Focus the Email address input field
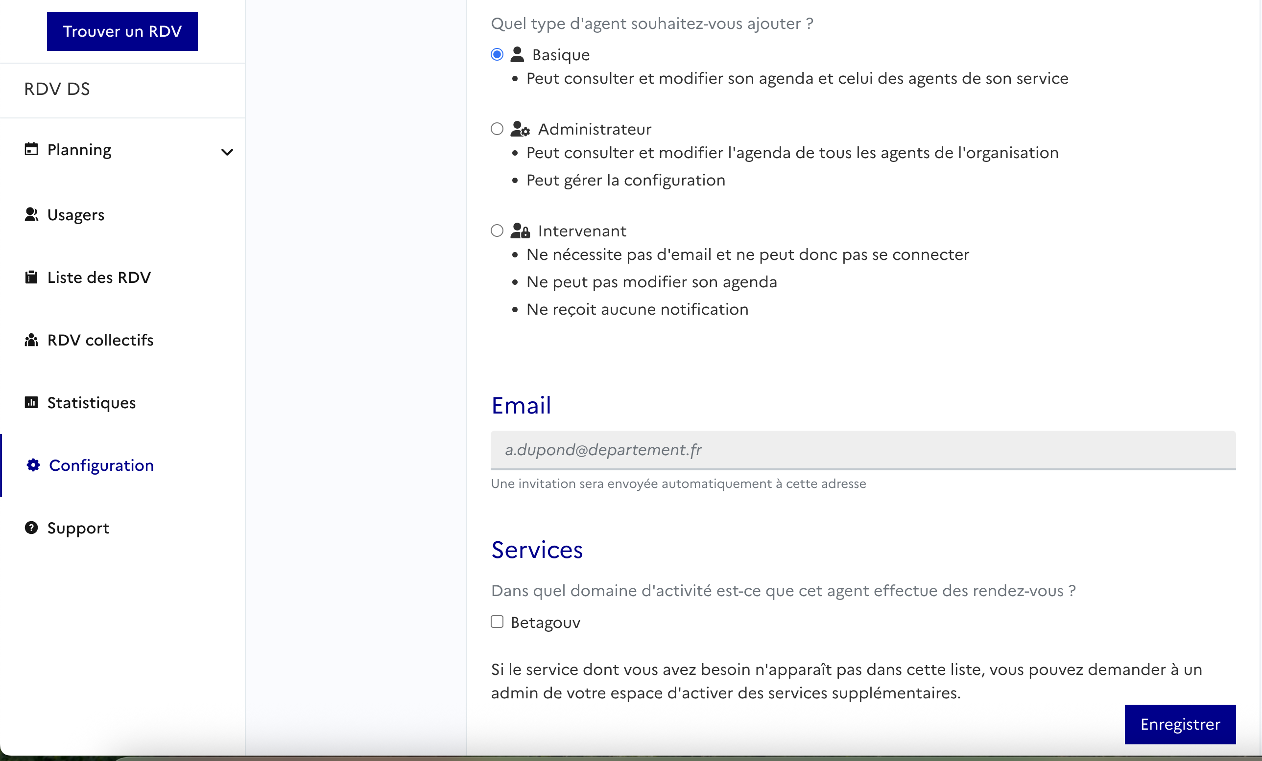The height and width of the screenshot is (761, 1262). [863, 450]
